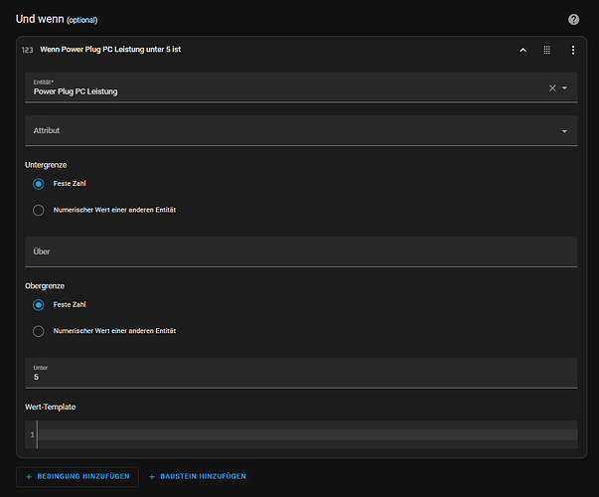Image resolution: width=599 pixels, height=497 pixels.
Task: Clear the Power Plug PC Leistung entity
Action: click(x=552, y=87)
